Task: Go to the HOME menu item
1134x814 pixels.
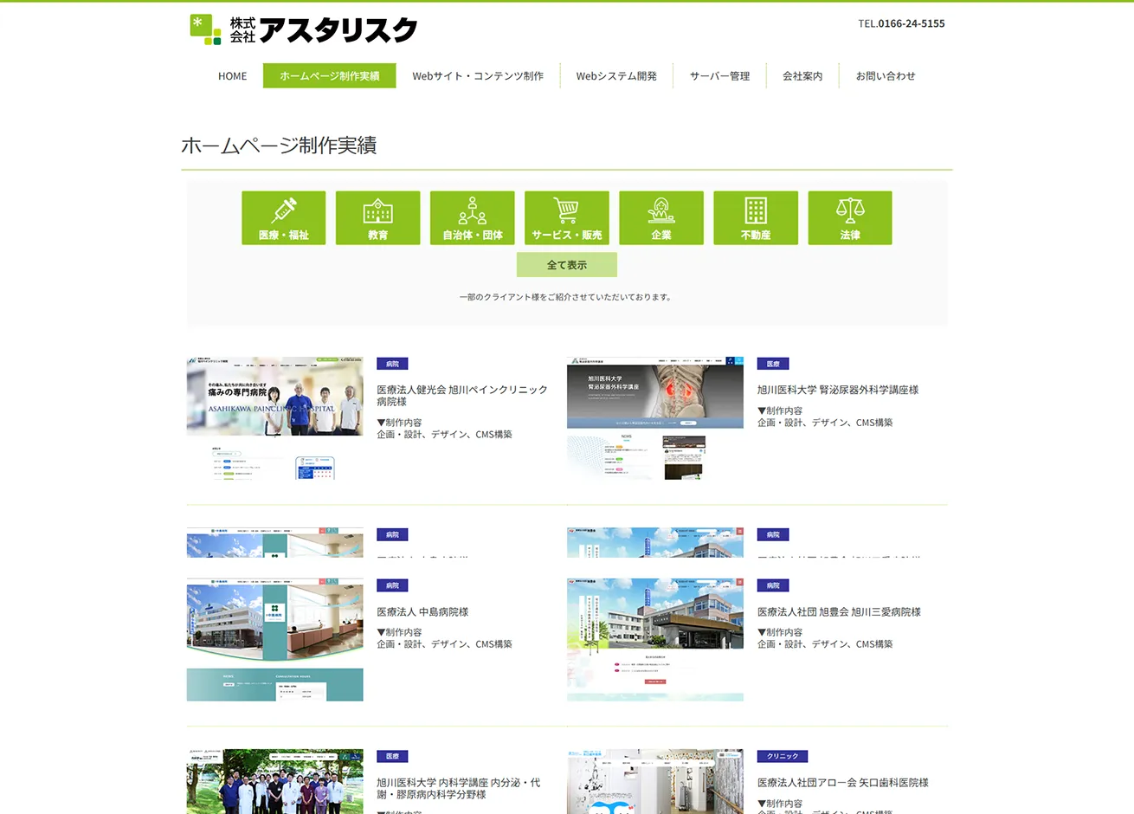Action: 232,76
